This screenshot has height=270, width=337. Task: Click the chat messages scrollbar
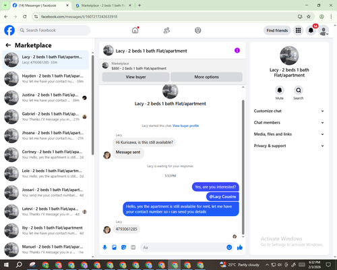(243, 167)
